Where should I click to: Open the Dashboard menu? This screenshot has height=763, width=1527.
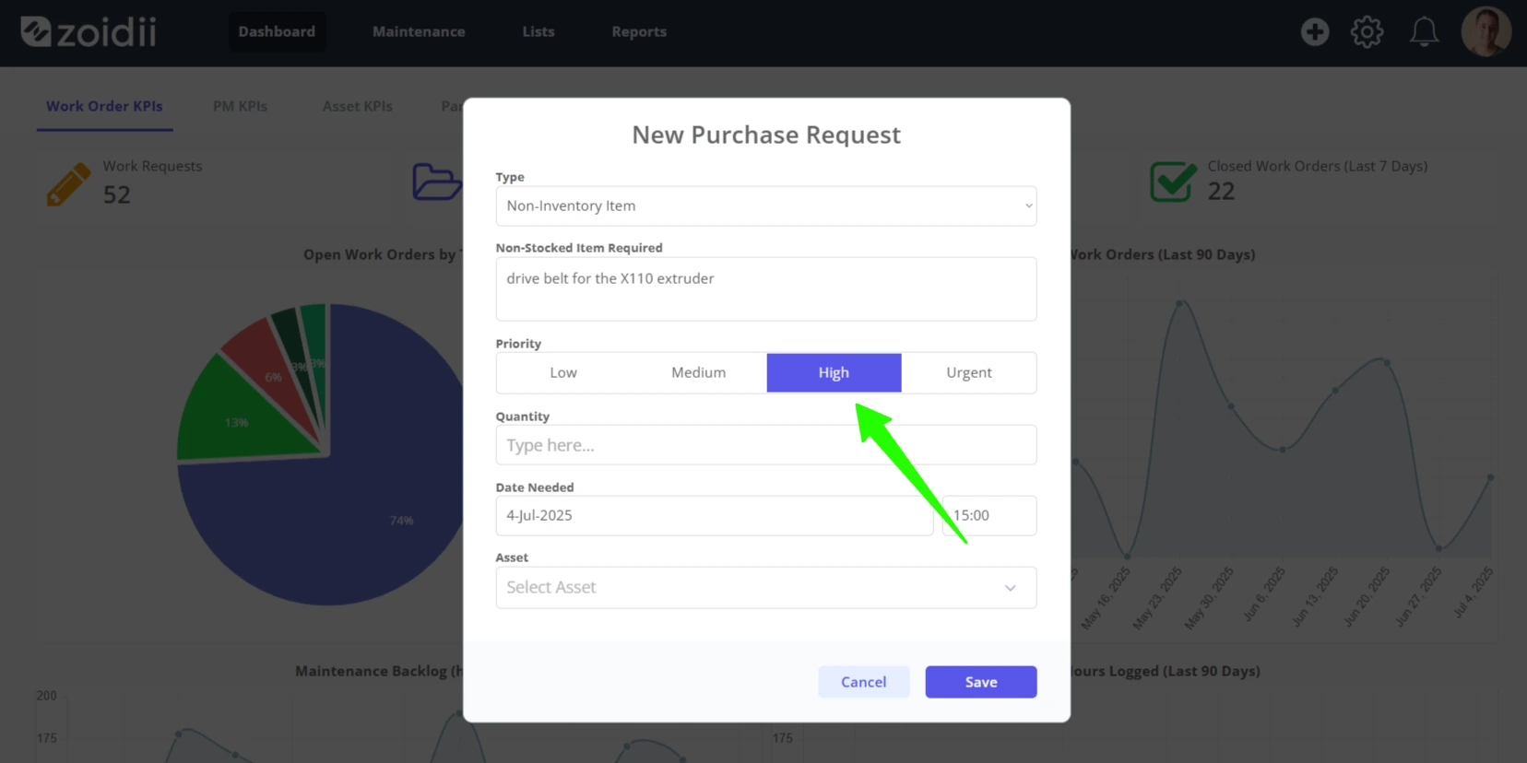[277, 31]
